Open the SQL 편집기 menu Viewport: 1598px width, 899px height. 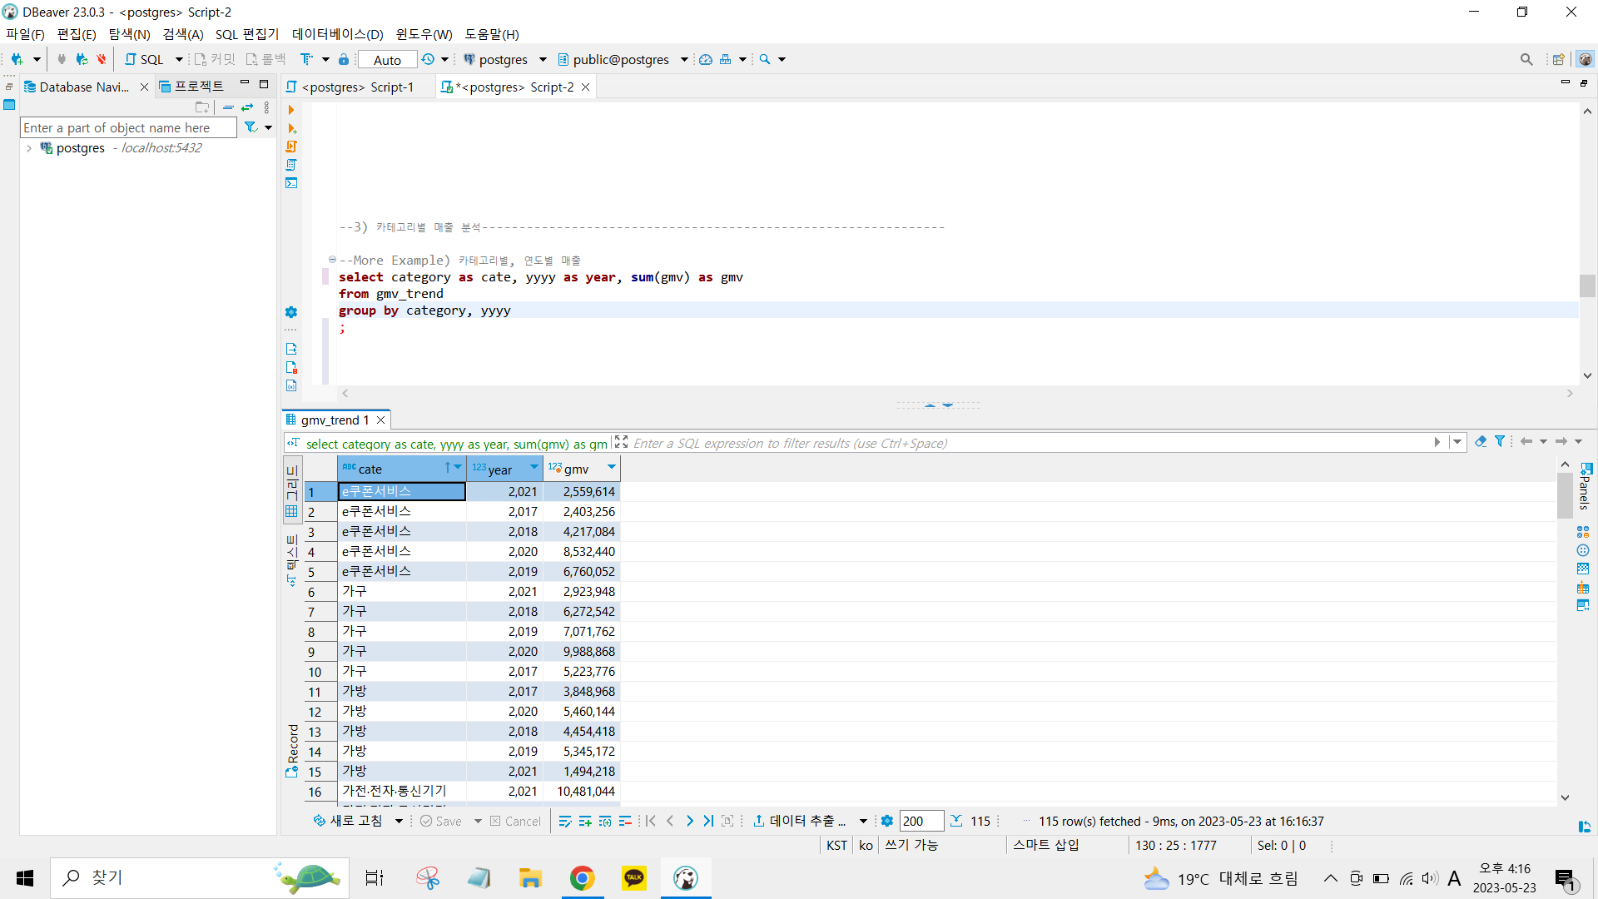click(x=246, y=34)
